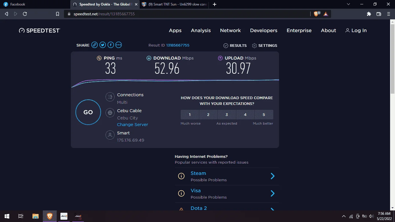Close the Speedtest by Ookla tab

click(136, 4)
